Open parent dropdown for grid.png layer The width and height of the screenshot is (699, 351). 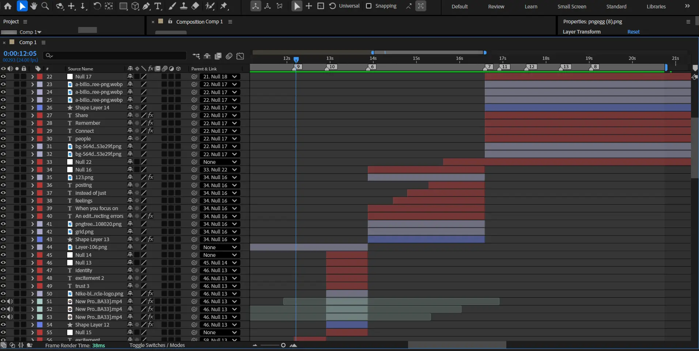[220, 232]
